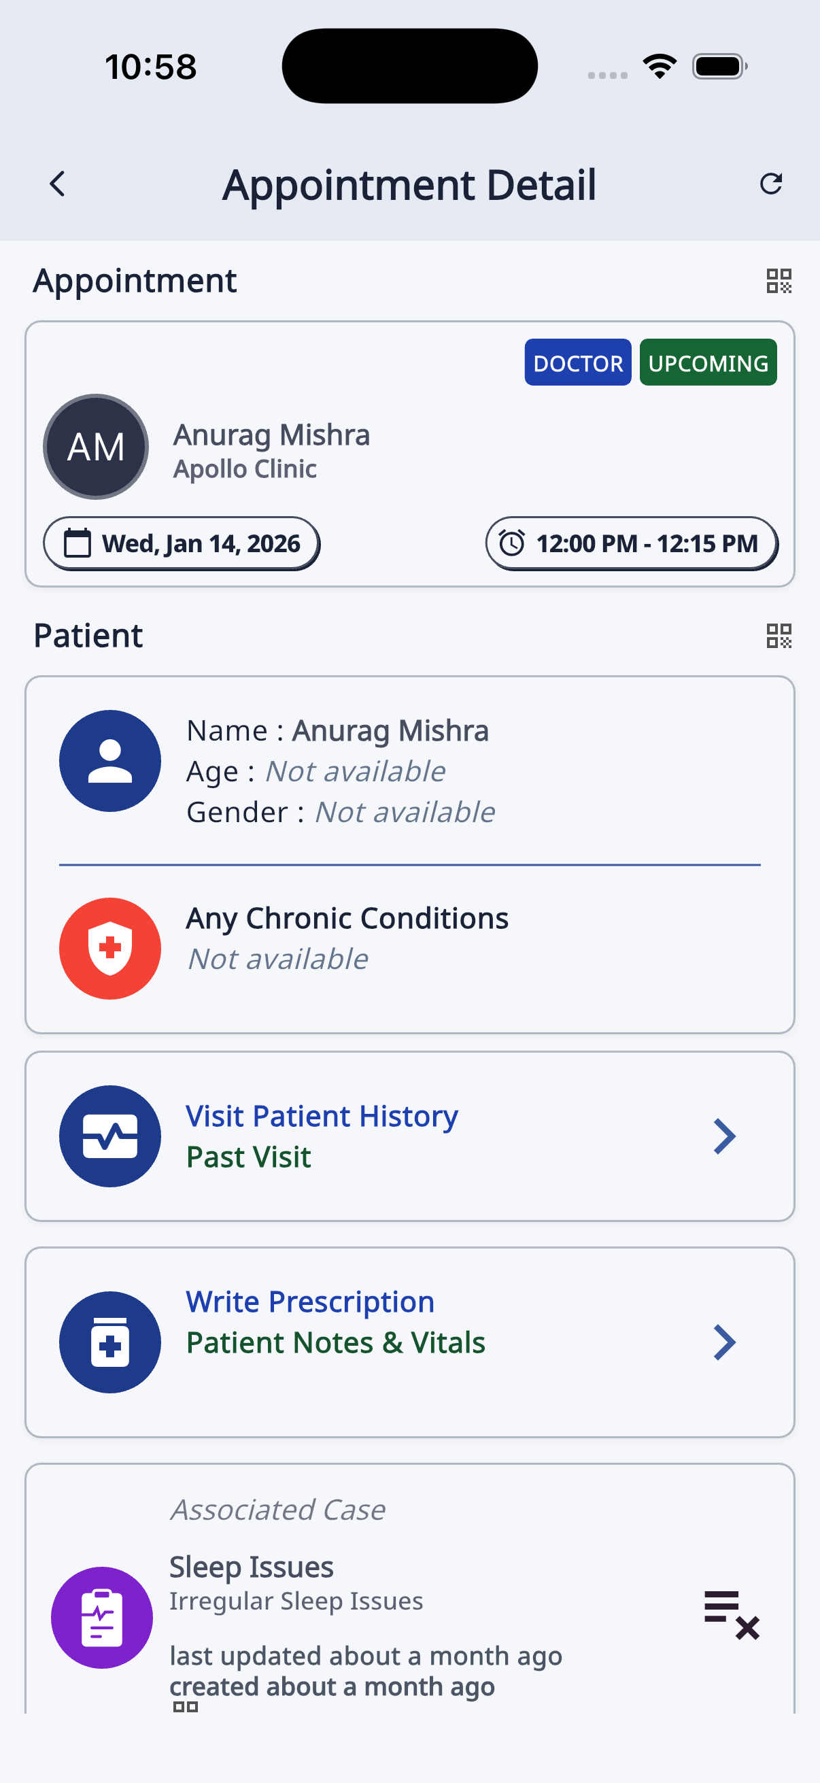Screen dimensions: 820x1783
Task: Click the DOCTOR badge
Action: [577, 362]
